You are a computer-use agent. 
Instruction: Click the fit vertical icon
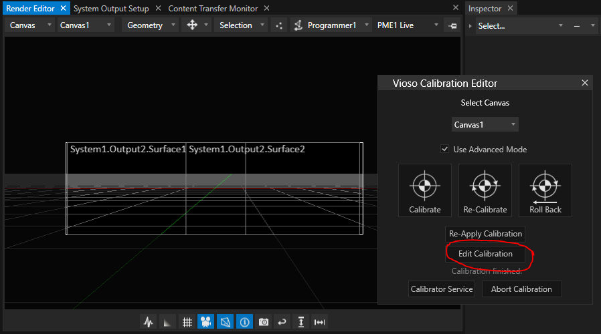pos(301,322)
